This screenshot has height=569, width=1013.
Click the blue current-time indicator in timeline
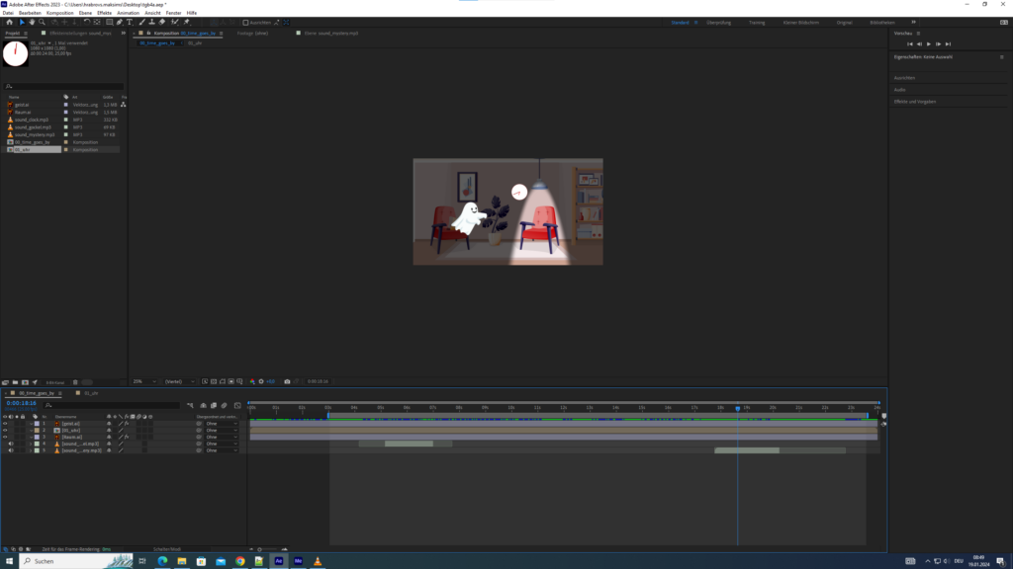click(737, 408)
